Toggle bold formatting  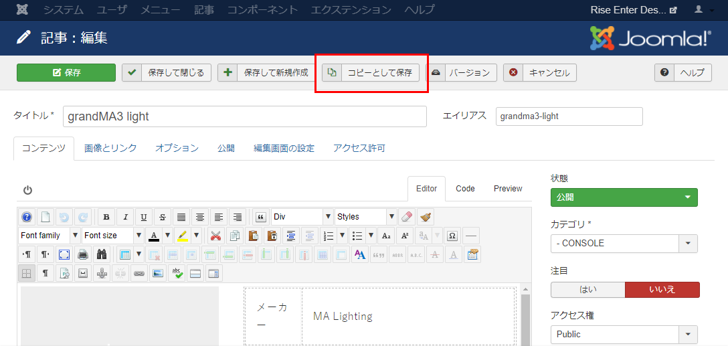pyautogui.click(x=106, y=217)
